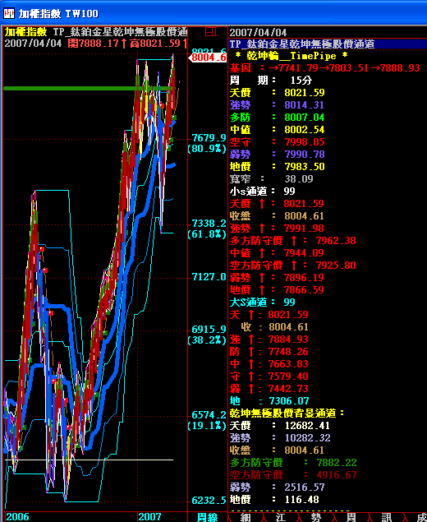427x522 pixels.
Task: Click the red split-layout icon above price axis
Action: click(210, 32)
